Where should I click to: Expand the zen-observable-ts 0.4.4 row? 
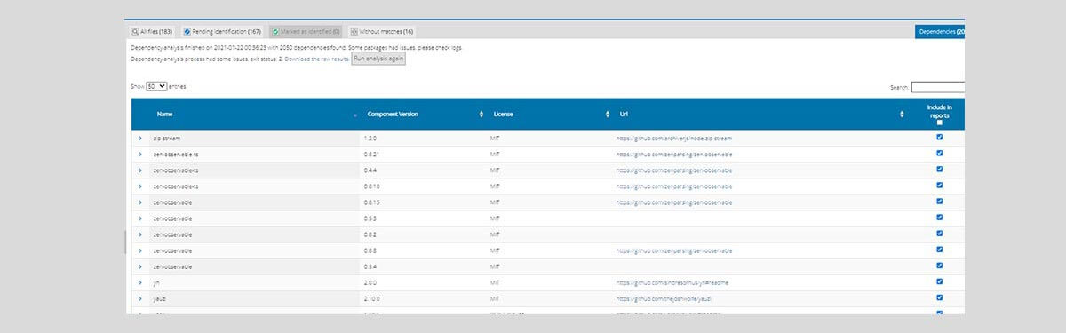click(139, 170)
